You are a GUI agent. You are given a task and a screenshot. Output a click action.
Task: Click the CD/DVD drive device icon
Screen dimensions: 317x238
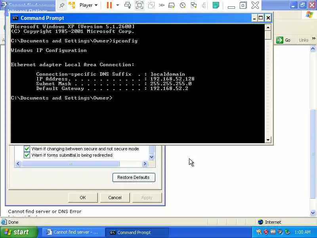(183, 5)
